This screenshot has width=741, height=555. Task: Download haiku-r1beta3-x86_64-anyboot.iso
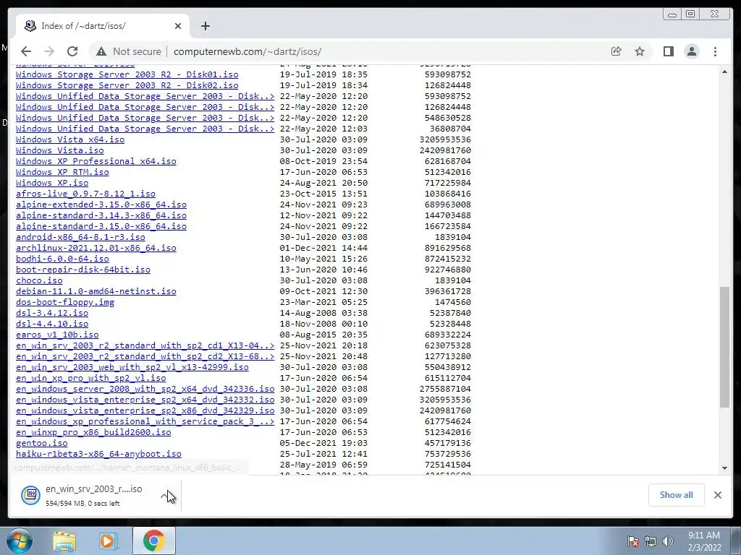pyautogui.click(x=98, y=454)
